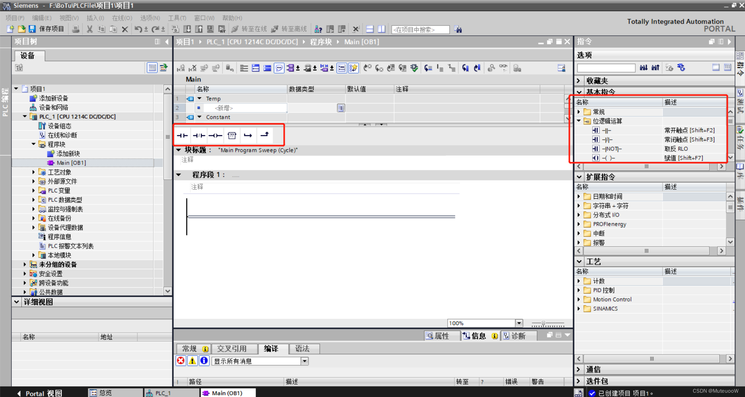Open a branch using the favorites bar icon
The height and width of the screenshot is (397, 745).
tap(248, 135)
